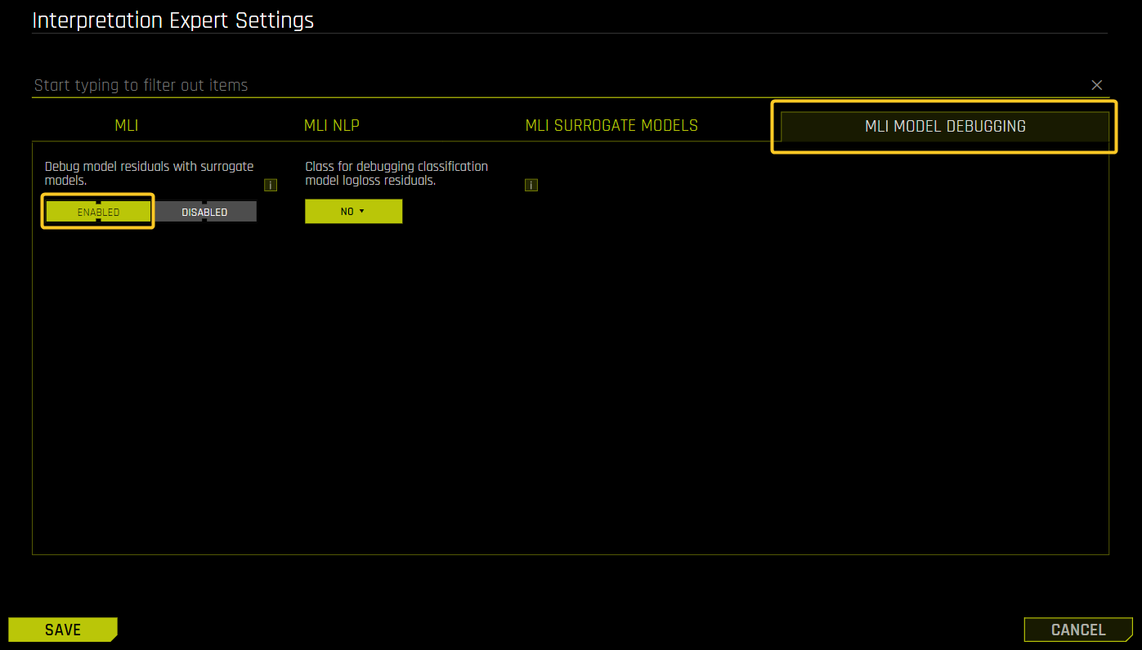Image resolution: width=1142 pixels, height=650 pixels.
Task: Switch to the MLI tab
Action: (126, 125)
